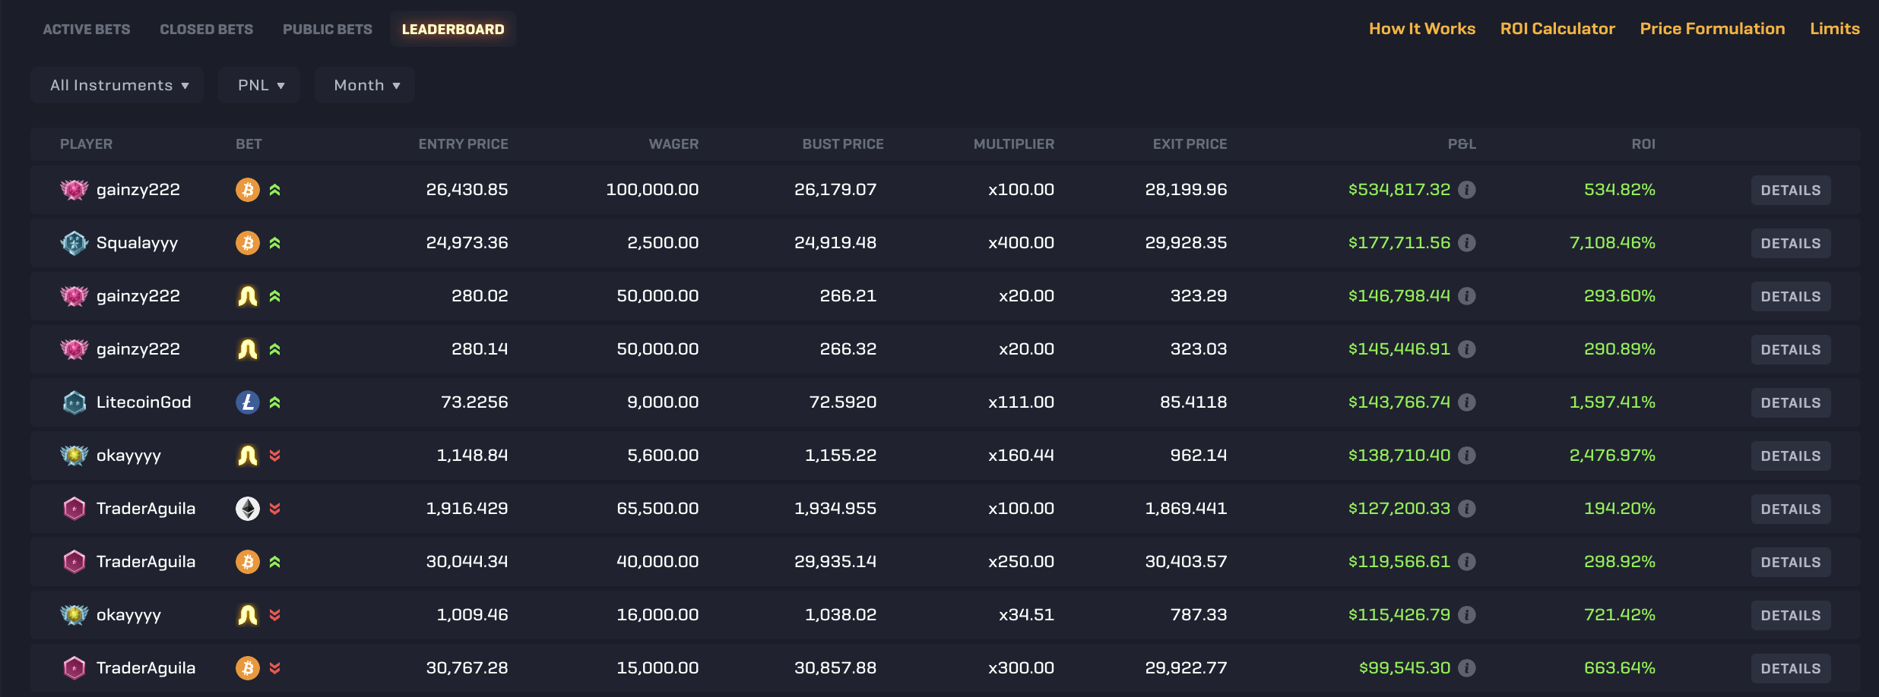Click the gold instrument icon in okayyyy's row
The image size is (1879, 697).
coord(246,456)
